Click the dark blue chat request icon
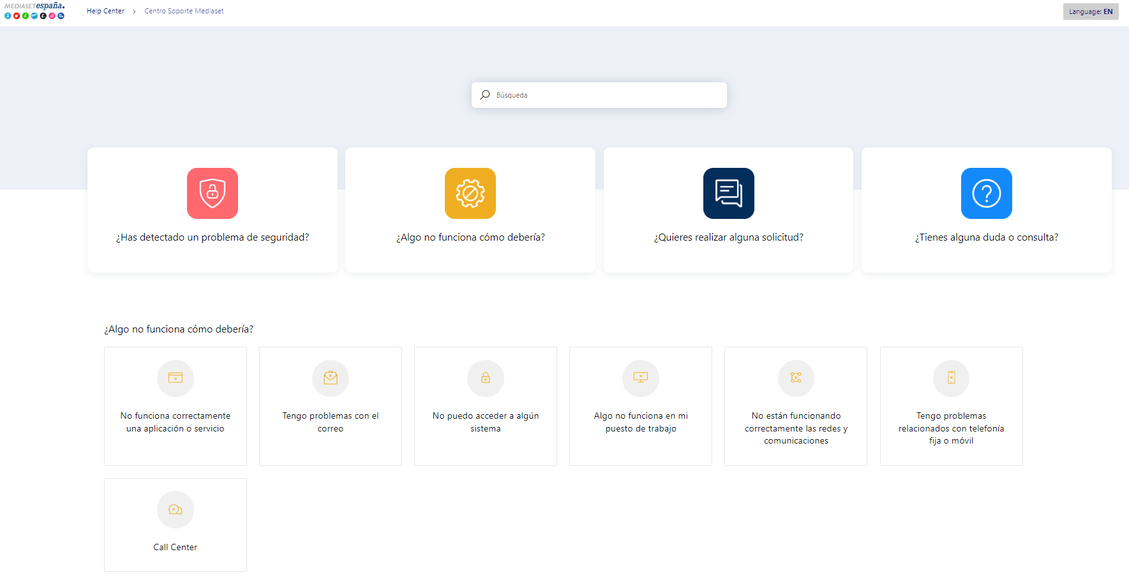The image size is (1129, 584). pos(728,193)
